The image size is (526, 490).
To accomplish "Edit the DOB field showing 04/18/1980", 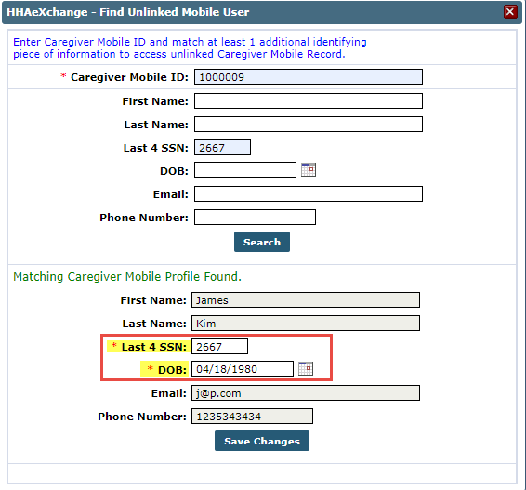I will click(x=243, y=369).
